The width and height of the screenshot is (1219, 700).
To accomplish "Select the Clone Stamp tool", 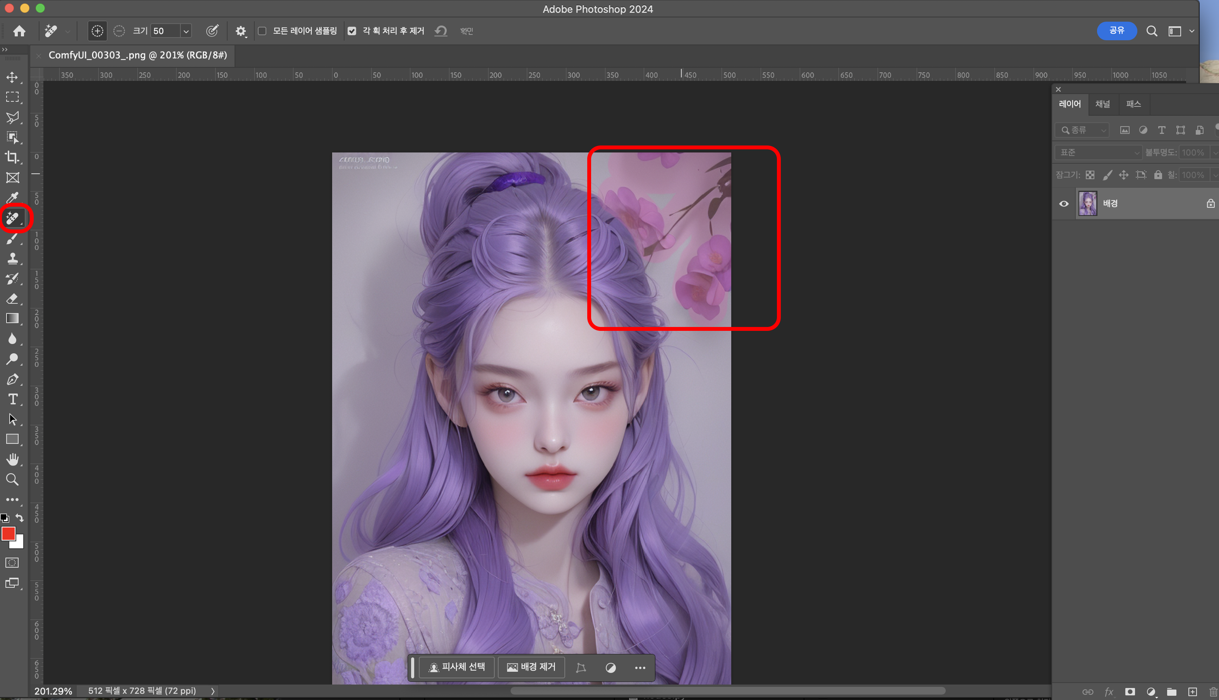I will (x=12, y=258).
